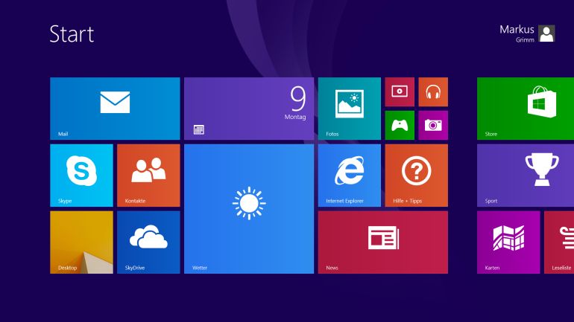The height and width of the screenshot is (322, 574).
Task: Open the orange Music headphones tile
Action: (x=433, y=91)
